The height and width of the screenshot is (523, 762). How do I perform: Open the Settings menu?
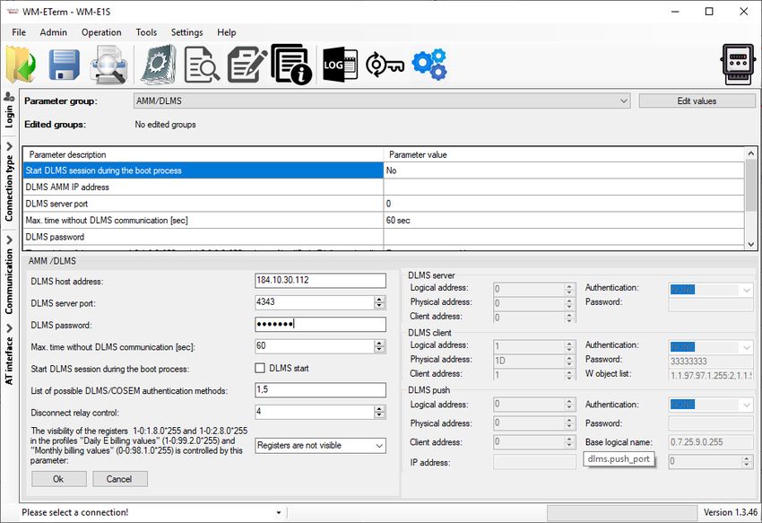187,32
